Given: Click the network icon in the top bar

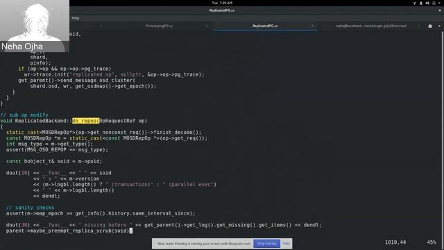Looking at the screenshot, I should pyautogui.click(x=415, y=3).
